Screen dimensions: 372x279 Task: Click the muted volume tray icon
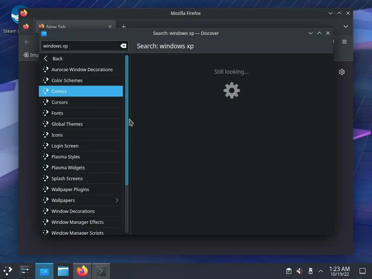tap(300, 271)
